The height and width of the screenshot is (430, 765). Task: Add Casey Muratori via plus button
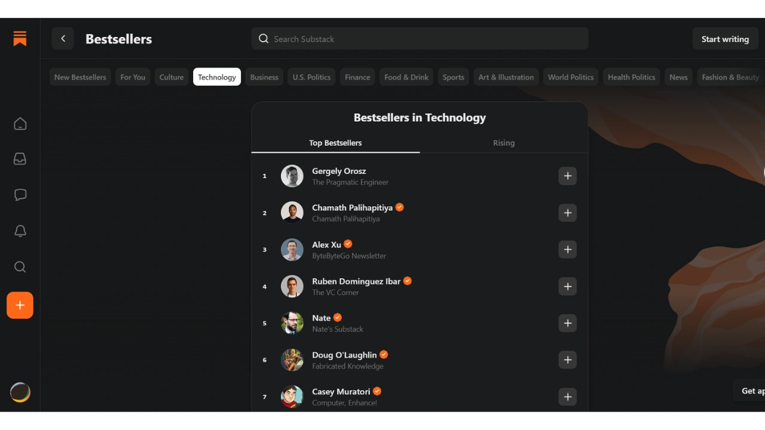(x=568, y=397)
